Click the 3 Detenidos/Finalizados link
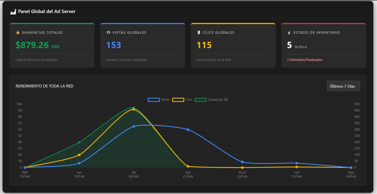The height and width of the screenshot is (194, 377). (x=304, y=60)
